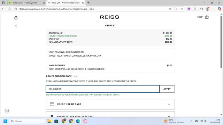Image resolution: width=223 pixels, height=125 pixels.
Task: Switch to Verify Codes SimplyCodes tab
Action: point(25,3)
